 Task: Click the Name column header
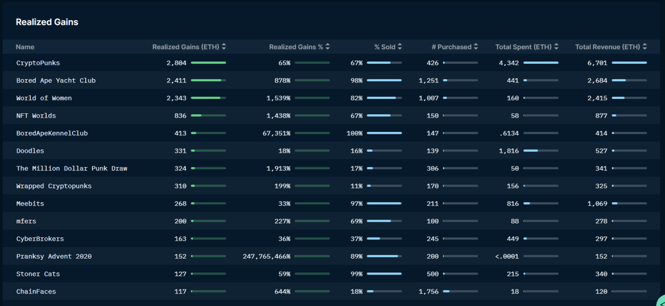click(25, 47)
